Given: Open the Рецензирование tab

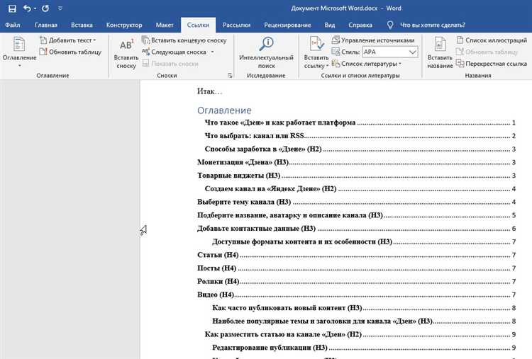Looking at the screenshot, I should click(x=287, y=25).
